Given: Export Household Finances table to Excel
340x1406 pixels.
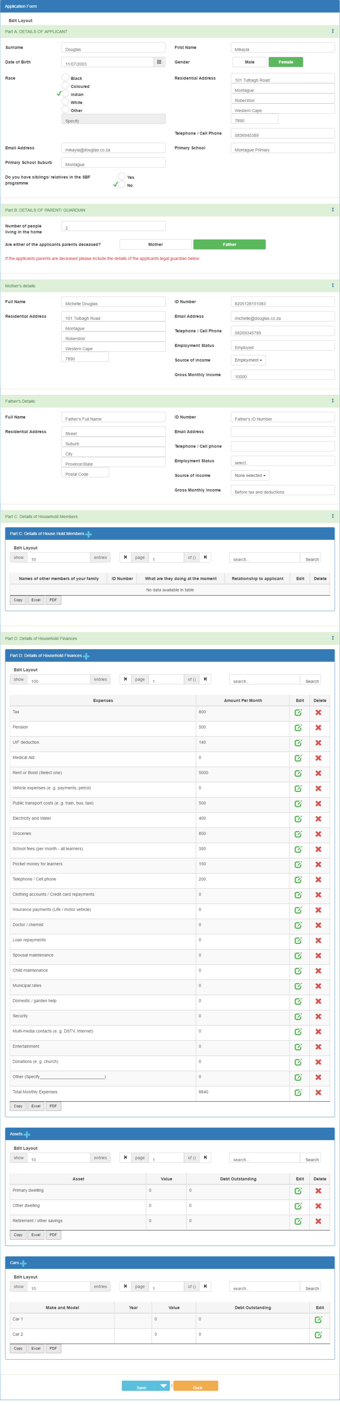Looking at the screenshot, I should (35, 1106).
